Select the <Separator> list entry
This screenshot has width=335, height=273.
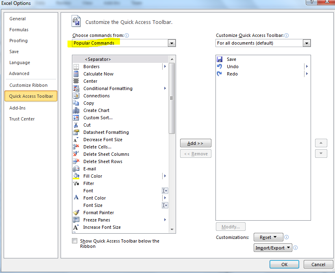point(120,59)
